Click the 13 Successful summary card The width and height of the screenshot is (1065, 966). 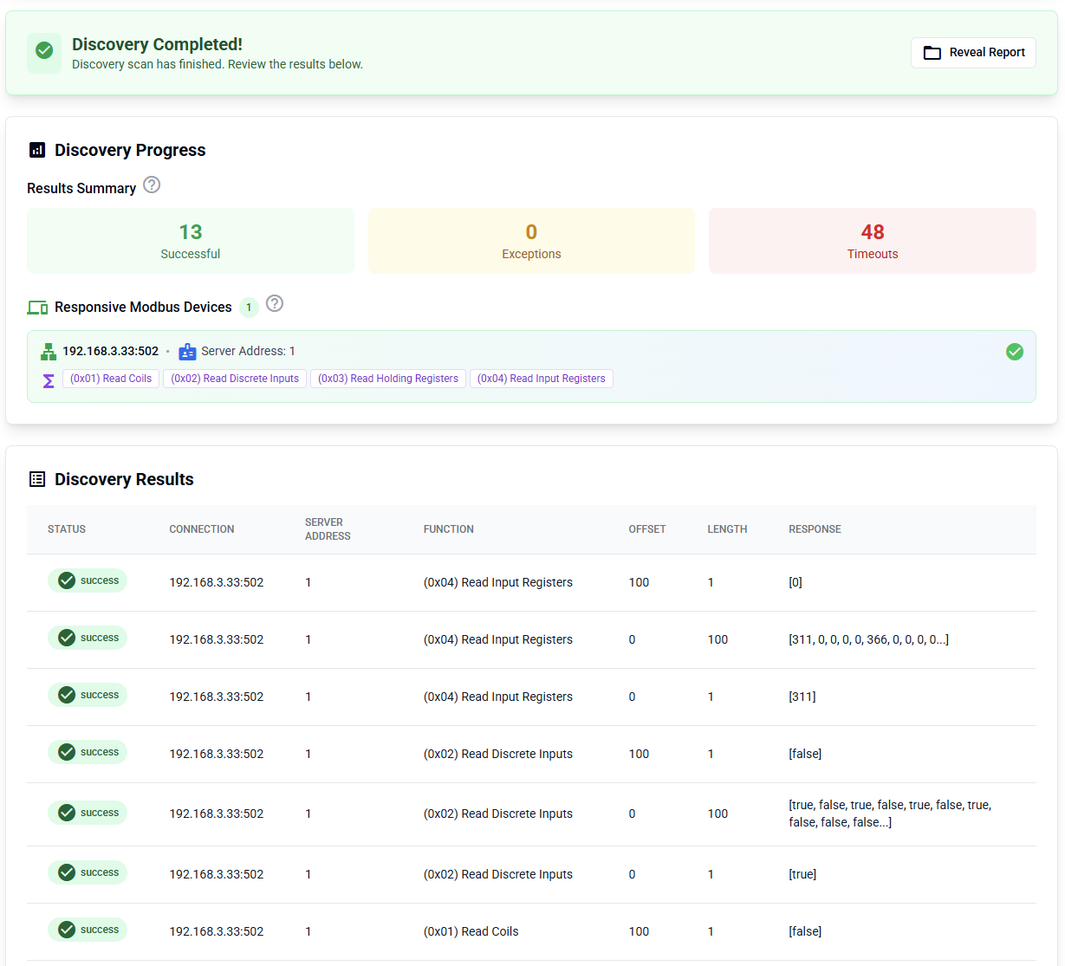pos(190,240)
